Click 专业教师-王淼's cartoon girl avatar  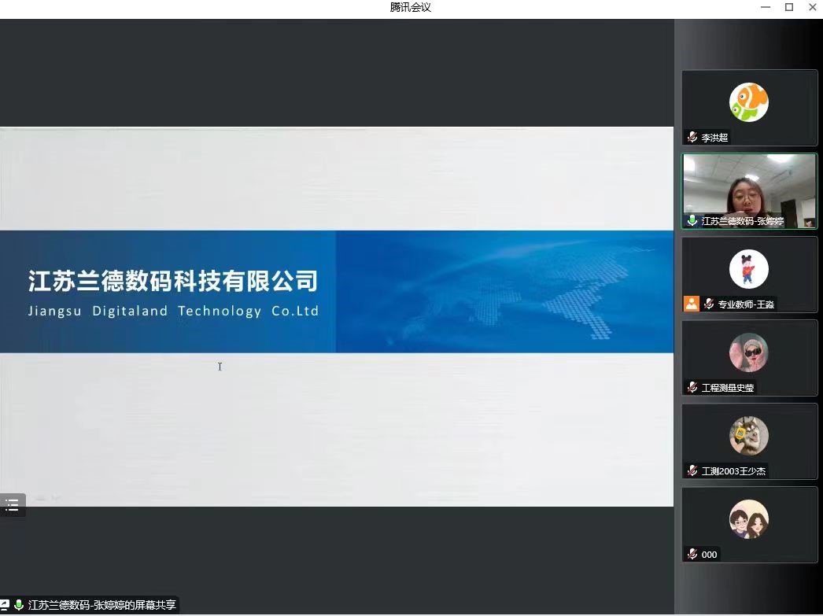point(748,269)
